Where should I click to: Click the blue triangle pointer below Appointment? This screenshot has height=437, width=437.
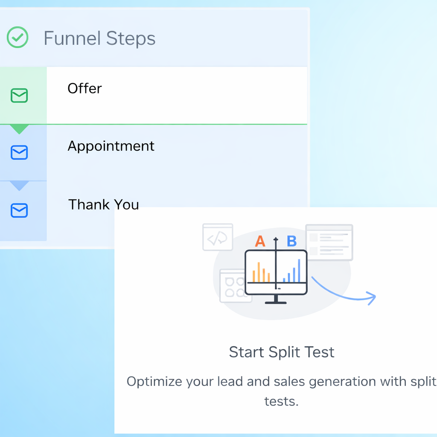19,185
